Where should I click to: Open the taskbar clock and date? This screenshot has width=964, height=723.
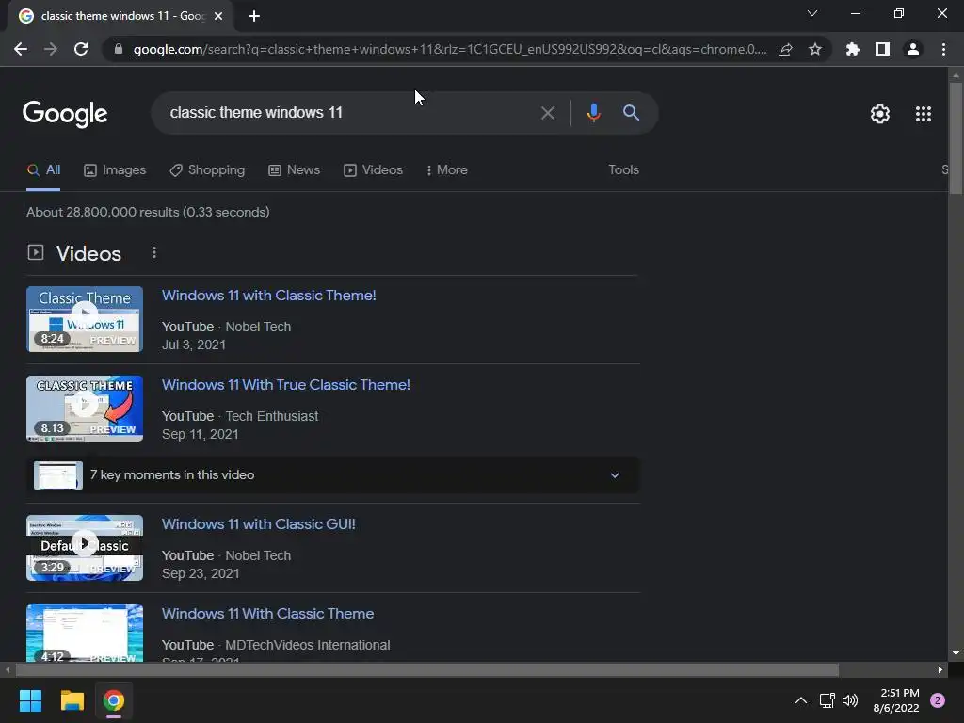pyautogui.click(x=896, y=700)
